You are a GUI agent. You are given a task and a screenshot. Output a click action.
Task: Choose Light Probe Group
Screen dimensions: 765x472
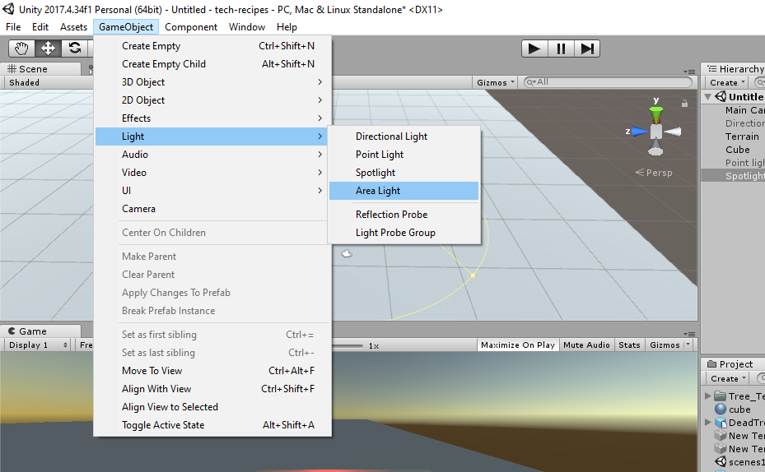point(404,233)
